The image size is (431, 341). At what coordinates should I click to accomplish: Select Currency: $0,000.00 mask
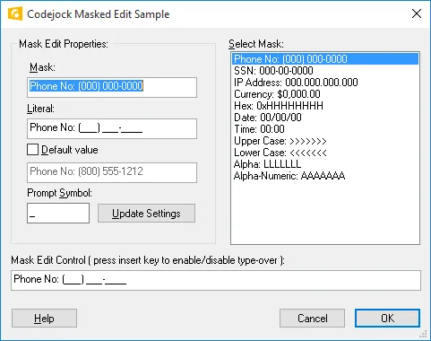click(x=325, y=94)
